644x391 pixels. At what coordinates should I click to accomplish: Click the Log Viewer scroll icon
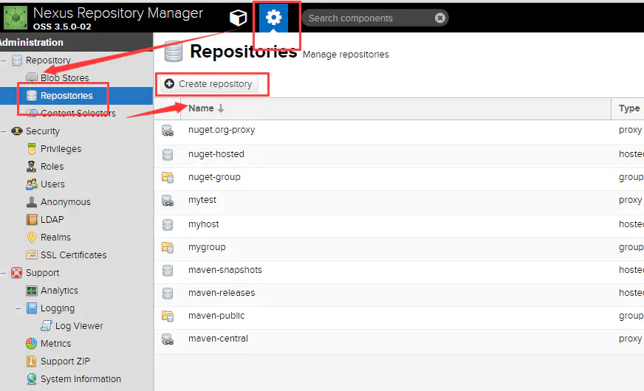click(x=46, y=326)
